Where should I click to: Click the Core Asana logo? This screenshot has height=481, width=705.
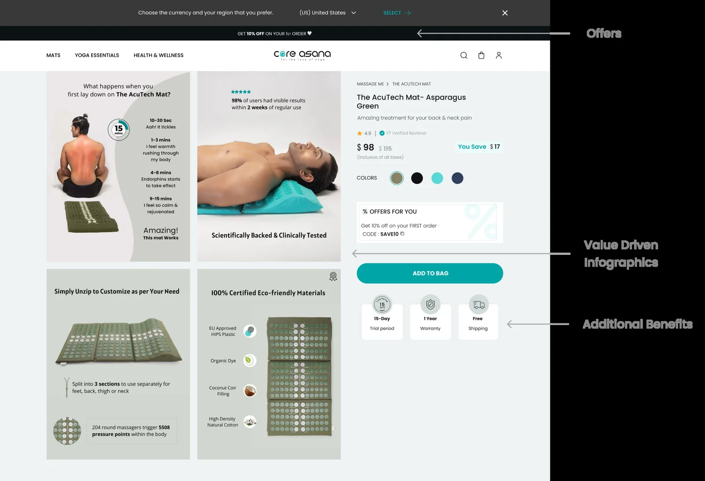(302, 55)
